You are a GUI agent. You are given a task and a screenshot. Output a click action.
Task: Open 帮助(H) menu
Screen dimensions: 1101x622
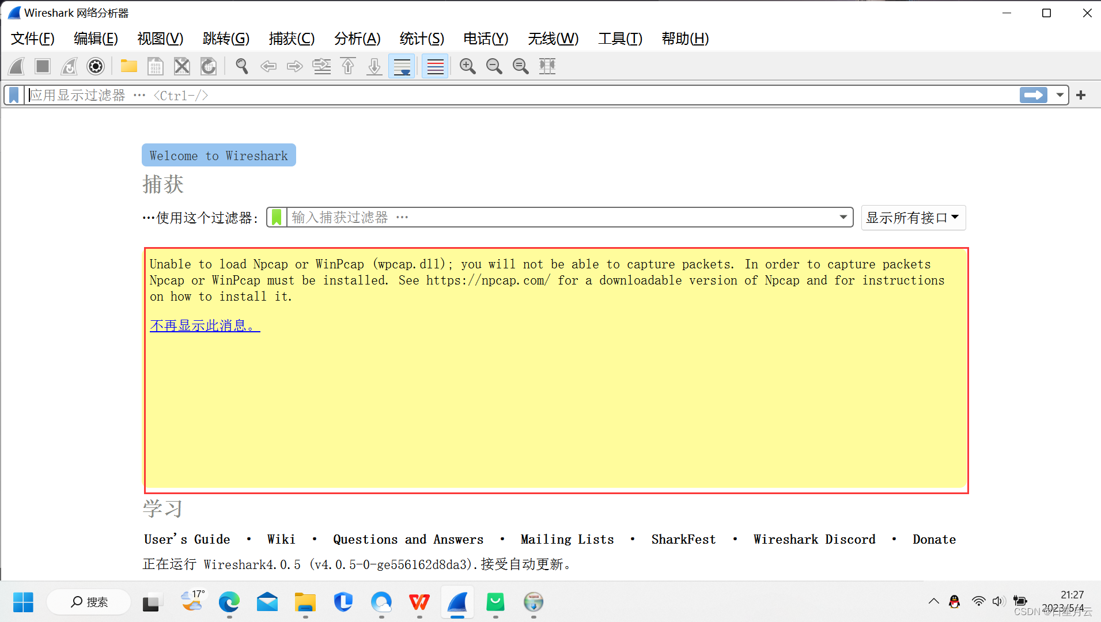685,39
